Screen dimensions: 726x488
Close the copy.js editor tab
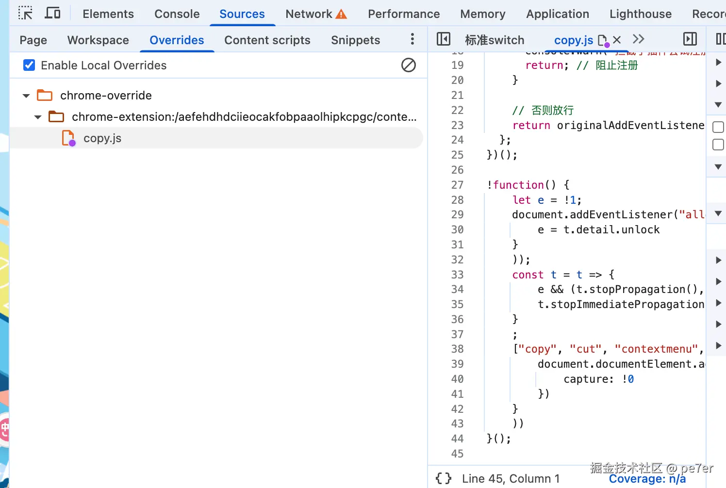617,40
